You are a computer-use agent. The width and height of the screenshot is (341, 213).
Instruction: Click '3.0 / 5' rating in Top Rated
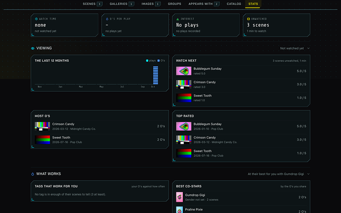tap(301, 140)
